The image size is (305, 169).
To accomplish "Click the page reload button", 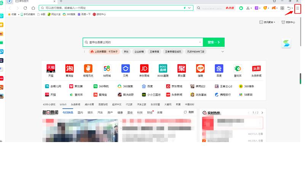I will (x=25, y=8).
